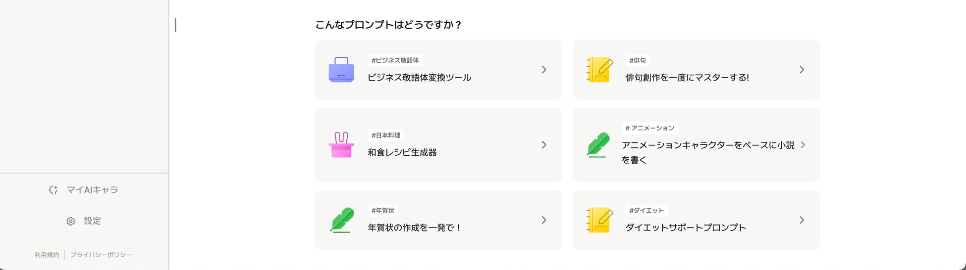Click the yellow notepad icon beside 俳句

(x=599, y=70)
